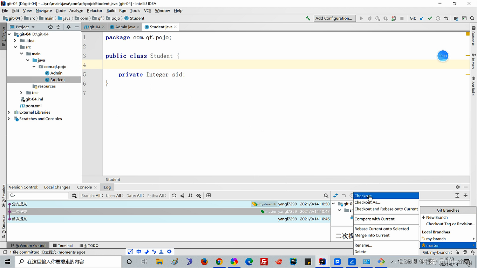This screenshot has width=477, height=268.
Task: Click Collapse All icon in commit details
Action: pyautogui.click(x=465, y=196)
